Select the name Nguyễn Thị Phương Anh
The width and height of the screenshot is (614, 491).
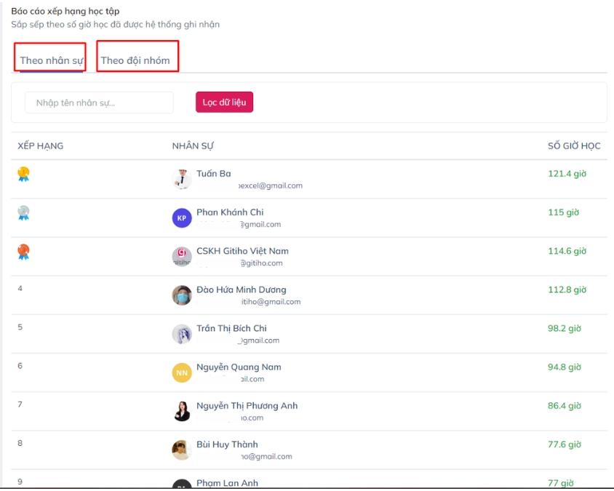pyautogui.click(x=247, y=406)
